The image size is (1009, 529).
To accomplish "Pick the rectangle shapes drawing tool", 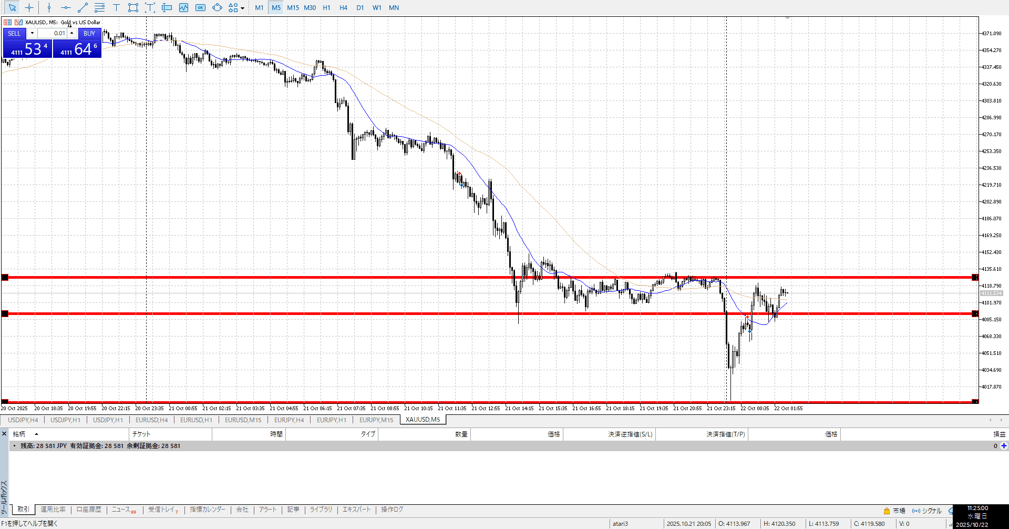I will tap(133, 7).
